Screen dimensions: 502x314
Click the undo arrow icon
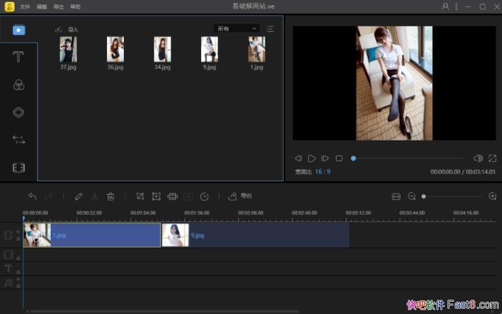(32, 196)
